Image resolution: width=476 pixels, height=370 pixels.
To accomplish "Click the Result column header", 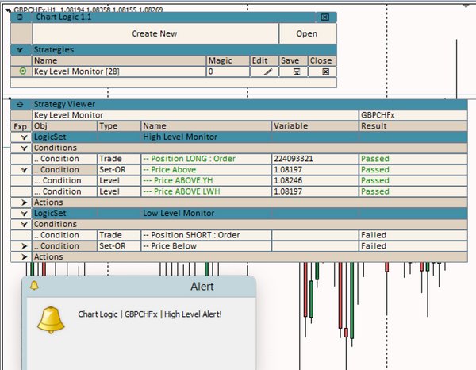I will (x=413, y=126).
